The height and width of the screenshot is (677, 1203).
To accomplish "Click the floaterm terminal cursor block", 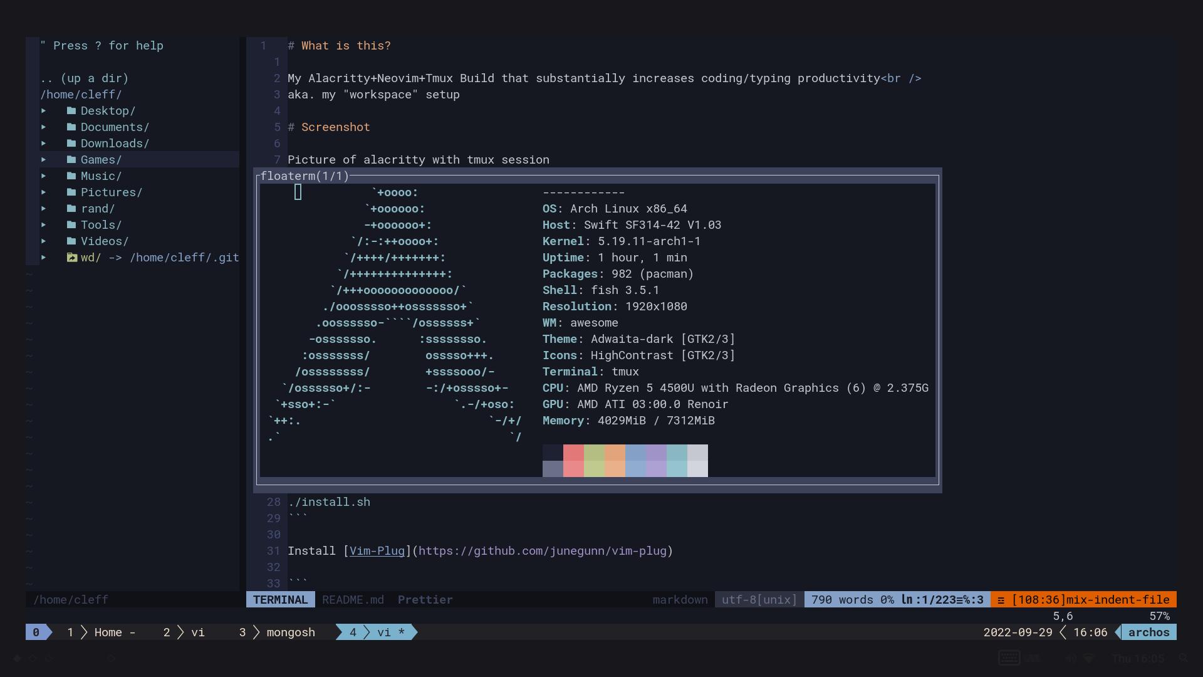I will 298,192.
